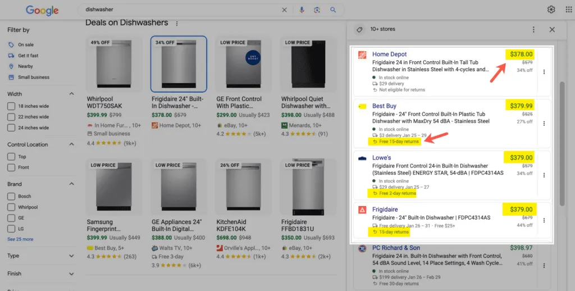Select the Frigidaire 24" Built-In Dishwasher image
Image resolution: width=575 pixels, height=291 pixels.
(179, 64)
